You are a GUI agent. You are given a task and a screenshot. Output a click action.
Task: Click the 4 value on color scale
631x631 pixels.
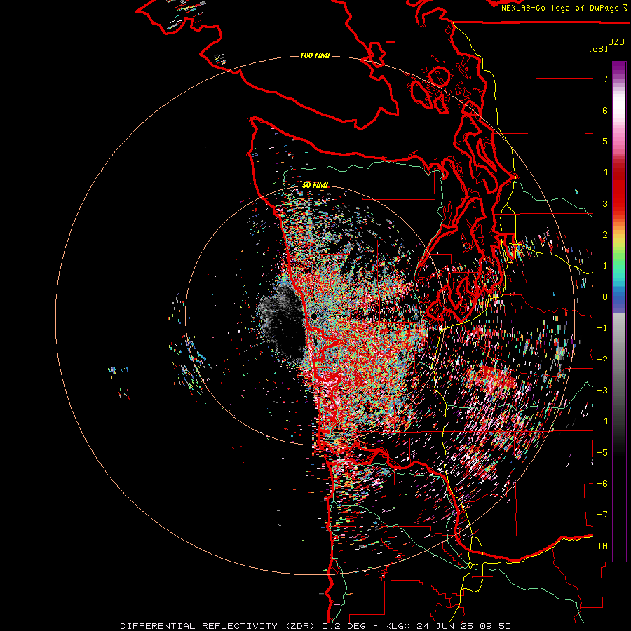coord(605,172)
